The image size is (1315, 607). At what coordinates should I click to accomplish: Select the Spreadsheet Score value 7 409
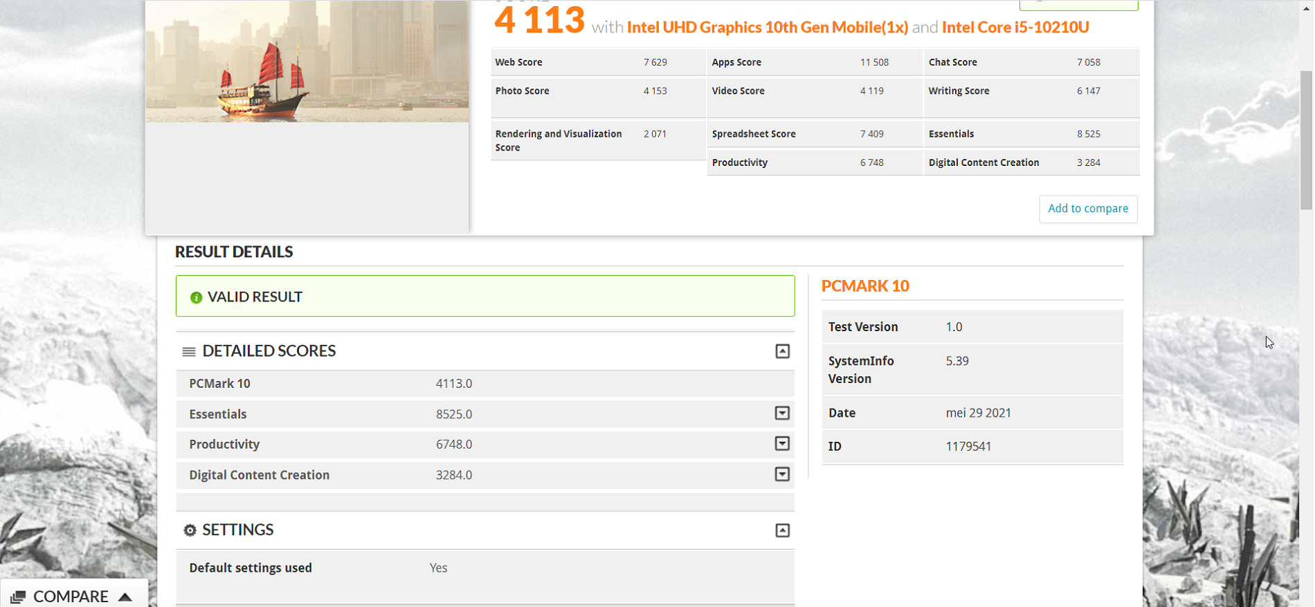pyautogui.click(x=871, y=134)
